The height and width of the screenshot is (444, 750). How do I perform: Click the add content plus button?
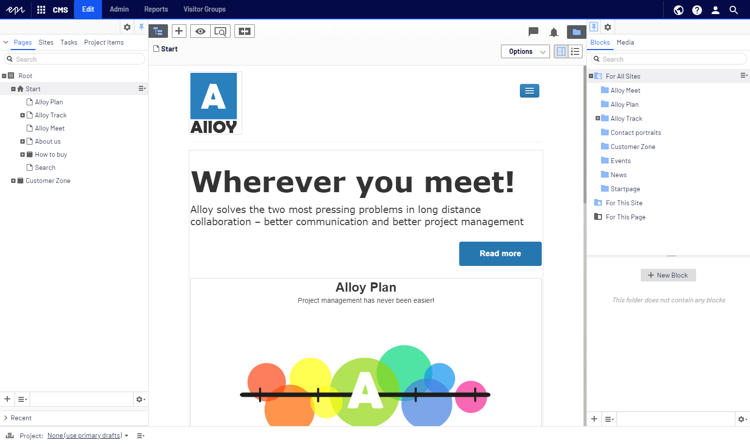(179, 31)
